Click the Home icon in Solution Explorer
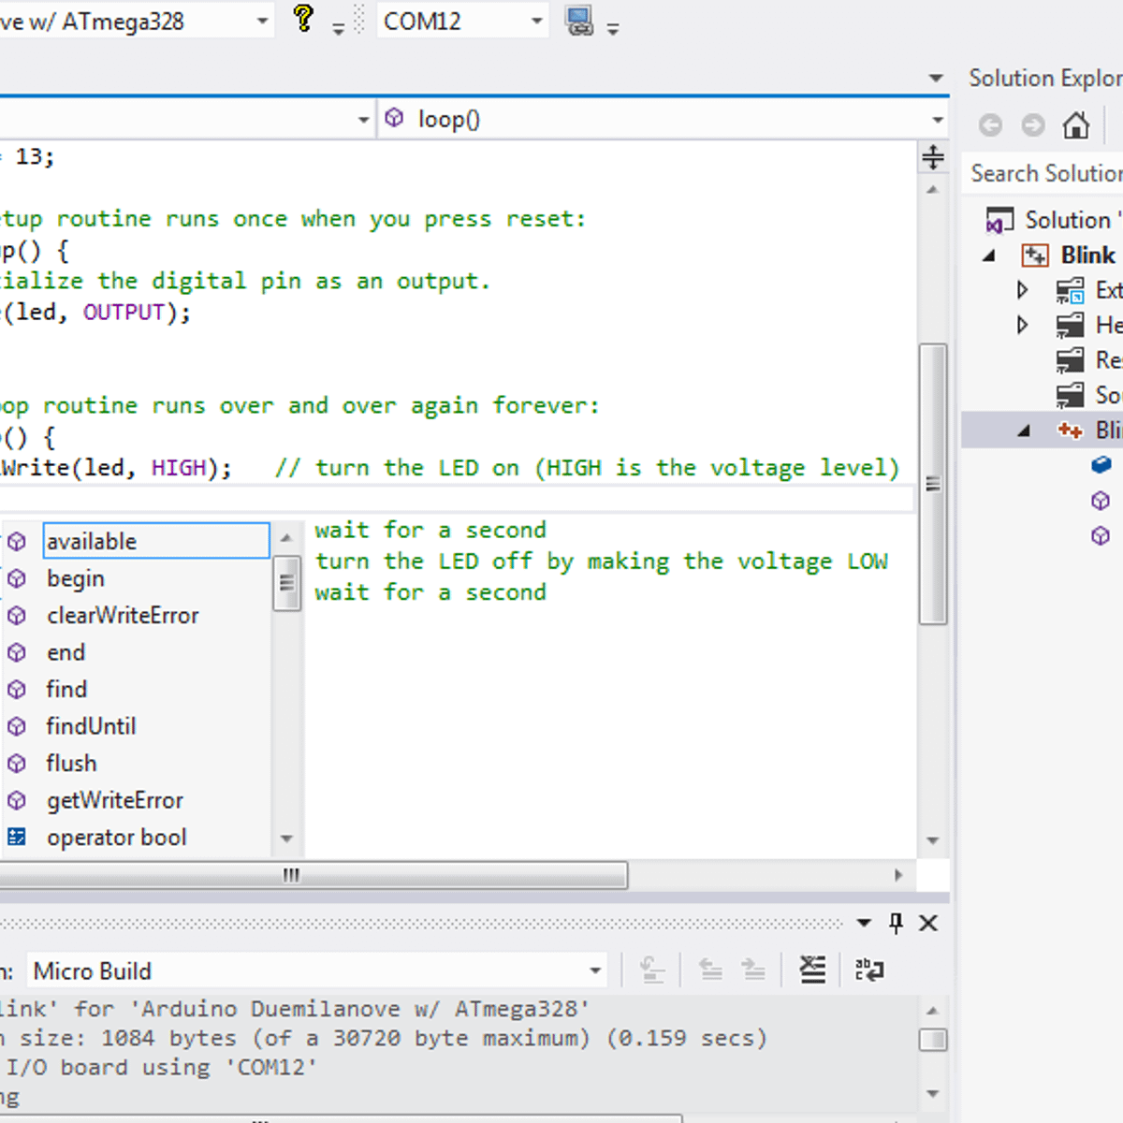 (1076, 124)
